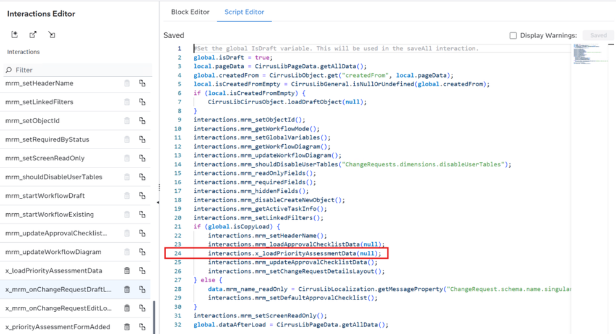Screen dimensions: 616x334
Task: Copy the mrm_shouldDisableUserTables interaction
Action: pyautogui.click(x=142, y=177)
